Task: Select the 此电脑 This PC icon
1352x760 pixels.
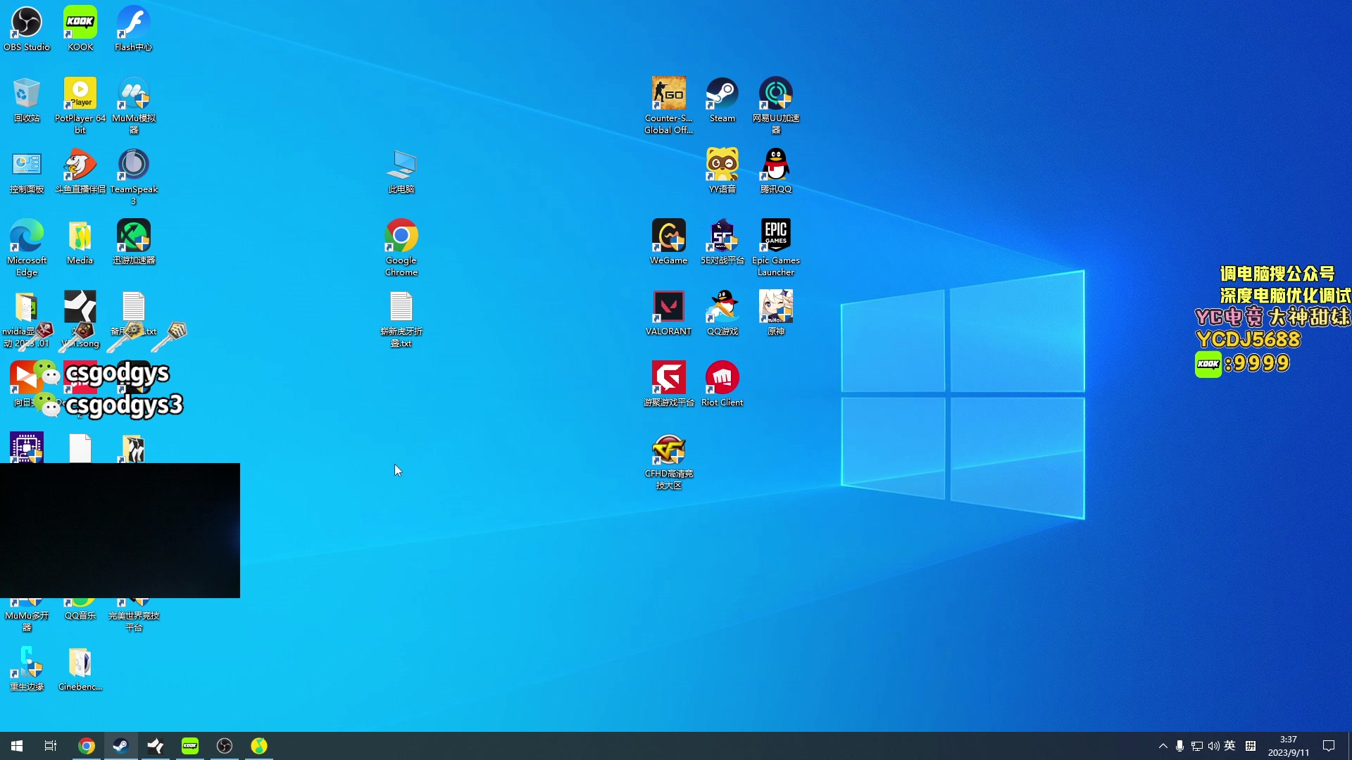Action: 401,171
